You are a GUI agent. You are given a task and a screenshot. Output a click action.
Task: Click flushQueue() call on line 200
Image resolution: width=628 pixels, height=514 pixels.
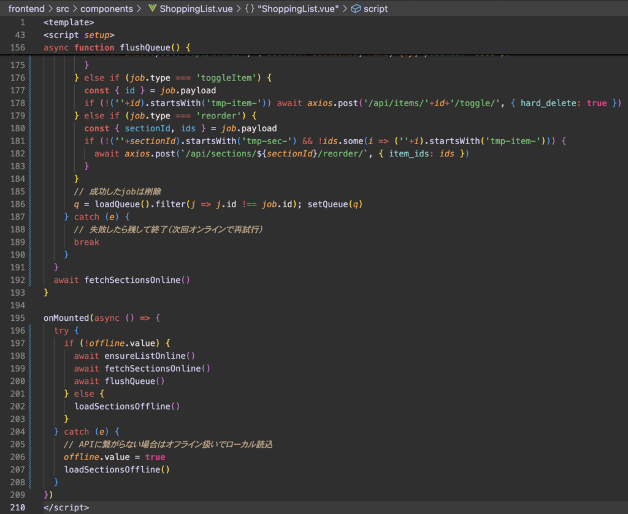point(134,381)
